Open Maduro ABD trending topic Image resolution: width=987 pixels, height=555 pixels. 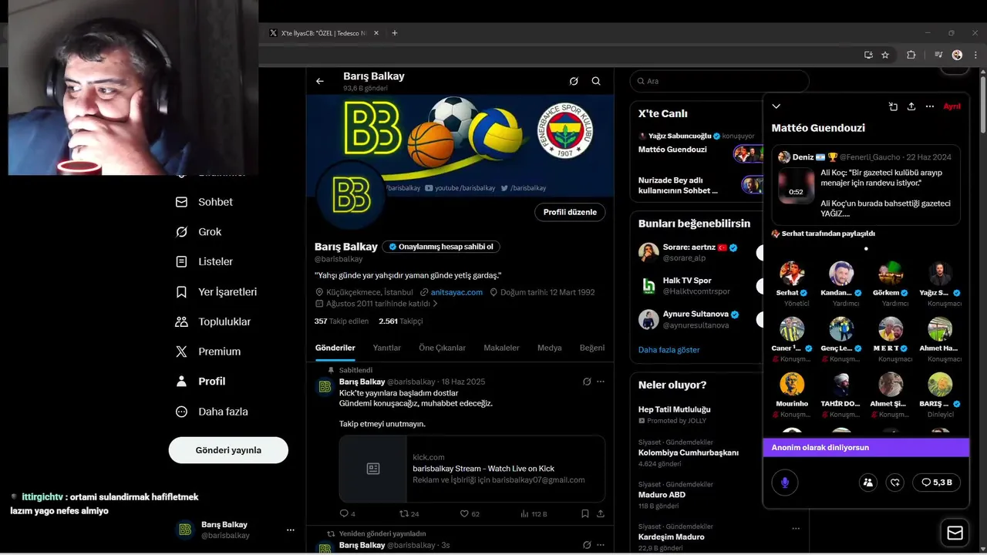(x=662, y=495)
